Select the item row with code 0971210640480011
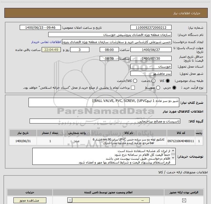This screenshot has height=204, width=211. coord(106,141)
